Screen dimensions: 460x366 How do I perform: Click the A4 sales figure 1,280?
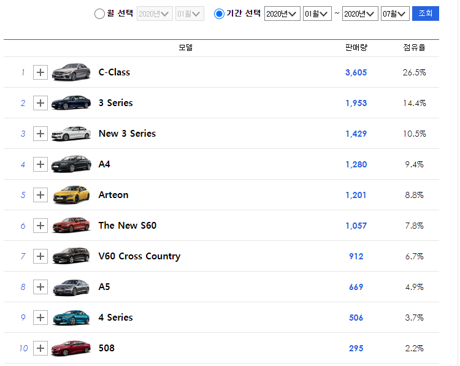pyautogui.click(x=356, y=164)
